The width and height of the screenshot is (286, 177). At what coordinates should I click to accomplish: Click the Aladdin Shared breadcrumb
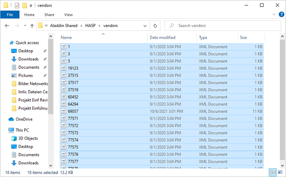pos(64,25)
